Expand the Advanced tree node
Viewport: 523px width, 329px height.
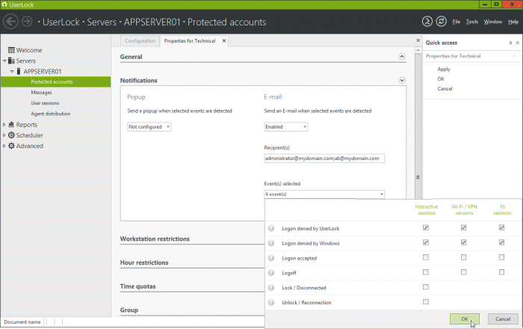click(4, 146)
